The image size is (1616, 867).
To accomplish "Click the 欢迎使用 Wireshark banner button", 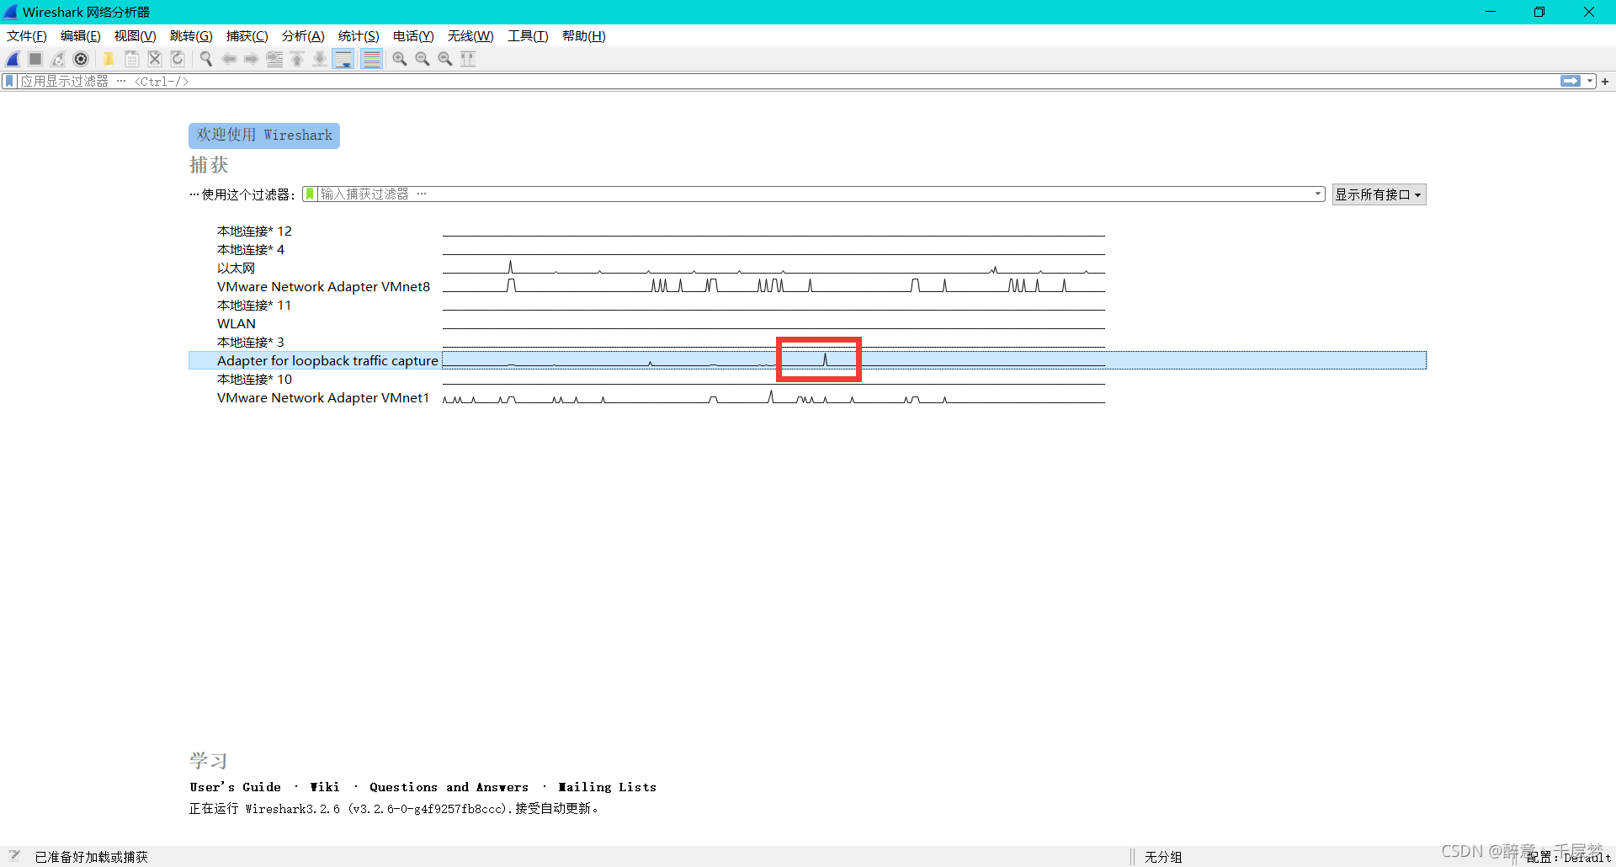I will (264, 136).
